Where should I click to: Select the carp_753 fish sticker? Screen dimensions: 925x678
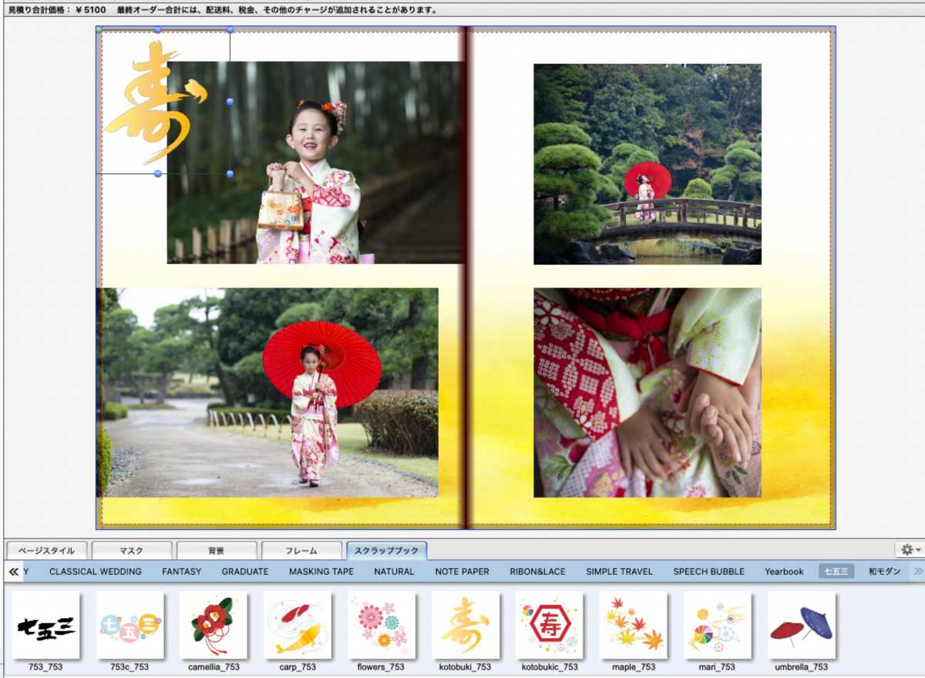(298, 626)
